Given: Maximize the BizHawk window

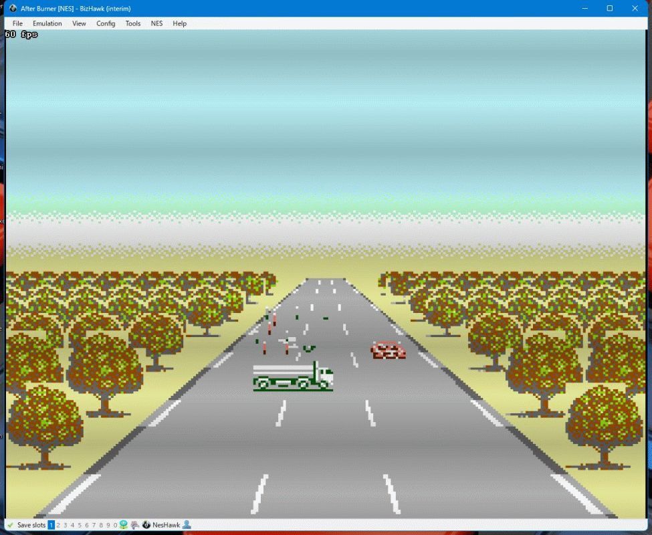Looking at the screenshot, I should 610,8.
